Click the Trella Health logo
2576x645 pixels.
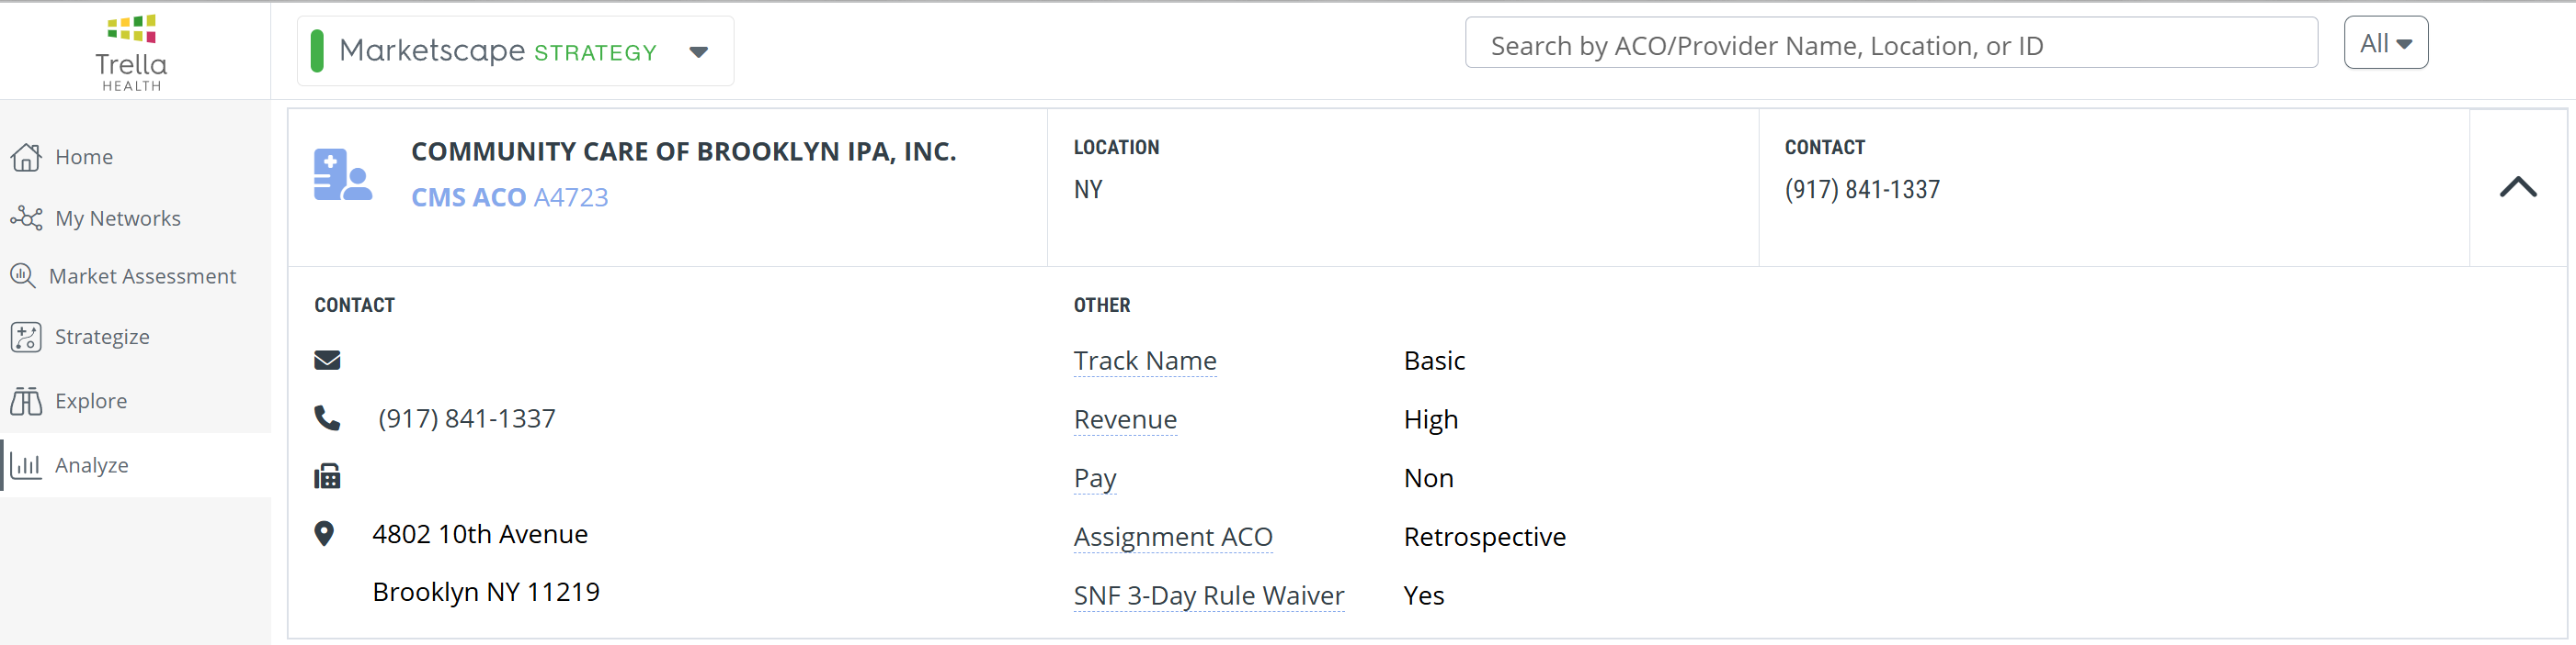[x=131, y=52]
